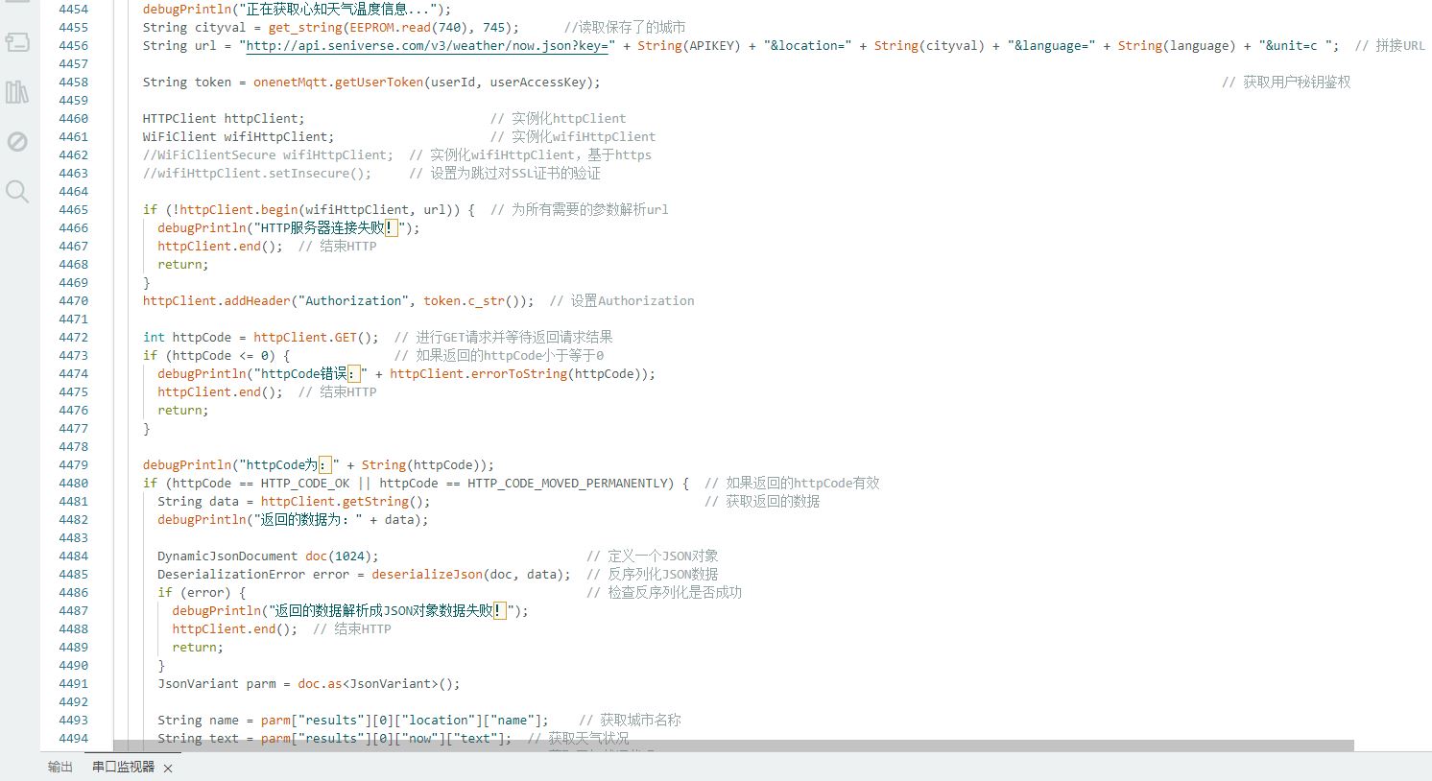Click the 'String text = parm' line
The height and width of the screenshot is (781, 1432).
coord(334,738)
